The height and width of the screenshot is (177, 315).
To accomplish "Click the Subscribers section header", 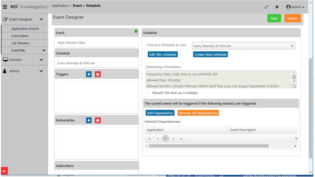I will coord(96,166).
